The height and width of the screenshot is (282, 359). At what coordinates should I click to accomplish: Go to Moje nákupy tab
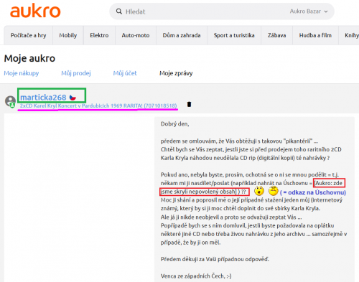(x=22, y=73)
